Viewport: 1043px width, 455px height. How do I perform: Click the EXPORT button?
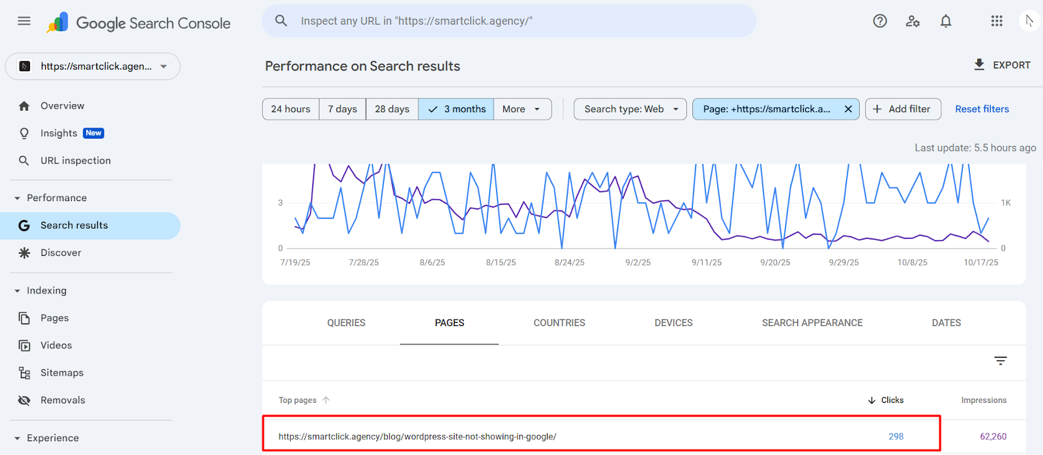(x=1002, y=65)
